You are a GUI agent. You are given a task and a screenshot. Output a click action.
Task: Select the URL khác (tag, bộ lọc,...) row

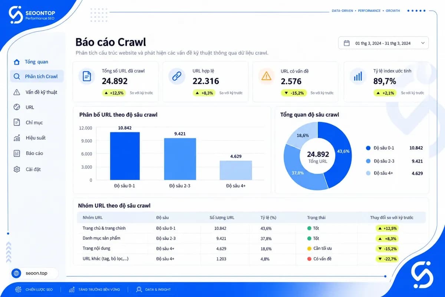251,259
